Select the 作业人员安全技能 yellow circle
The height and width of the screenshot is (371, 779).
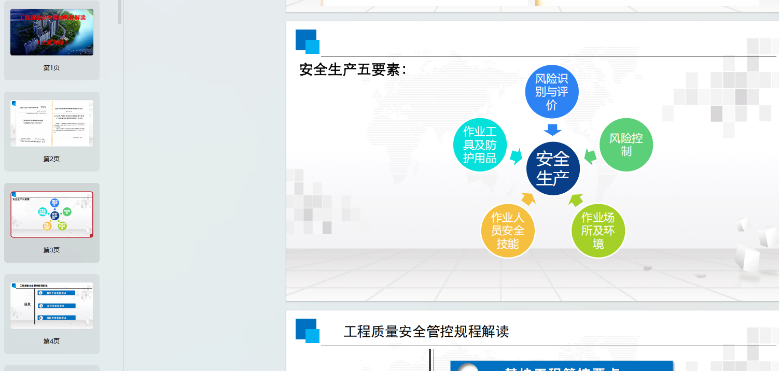pyautogui.click(x=507, y=231)
